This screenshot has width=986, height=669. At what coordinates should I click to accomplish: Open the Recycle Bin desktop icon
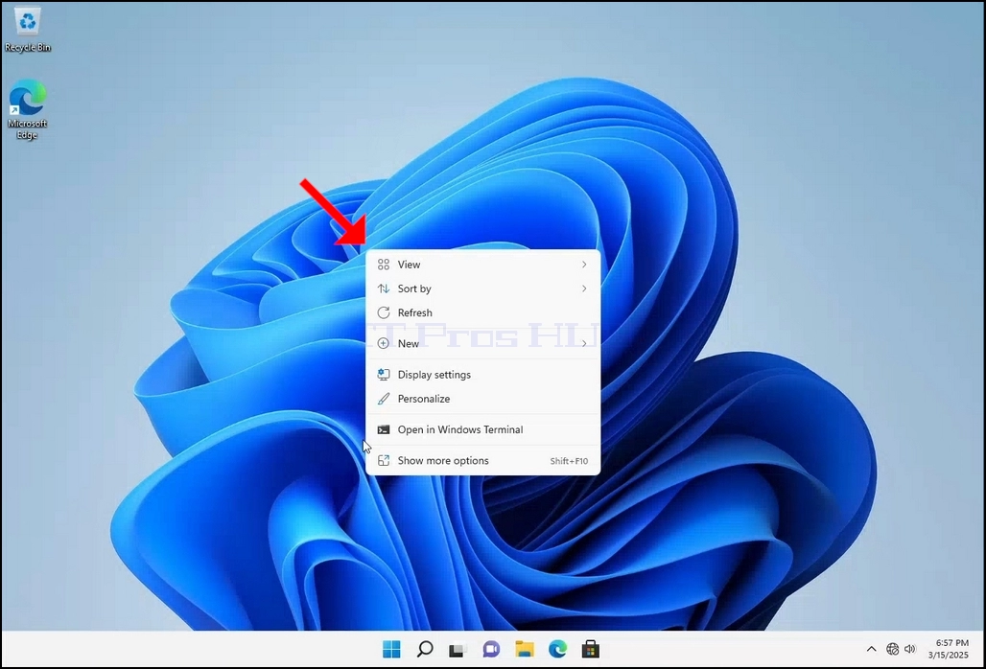pos(28,29)
